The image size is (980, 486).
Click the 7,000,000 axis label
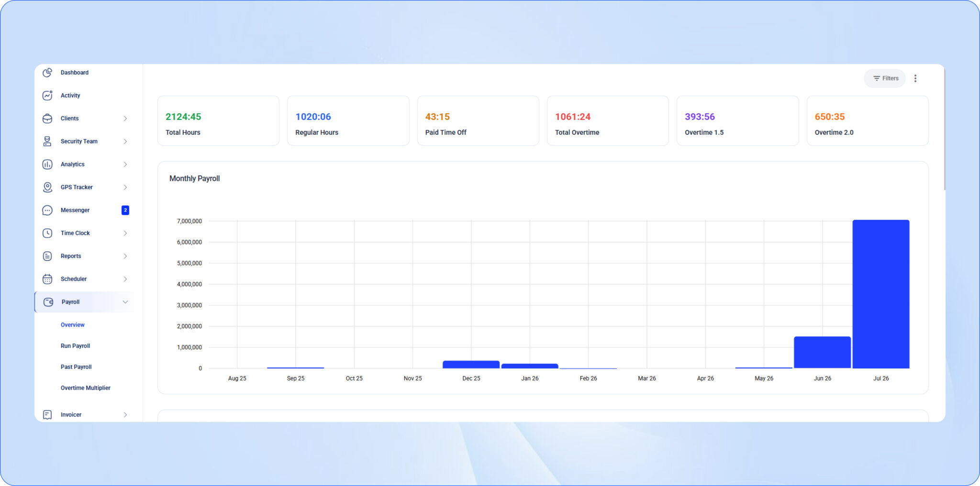pyautogui.click(x=189, y=221)
